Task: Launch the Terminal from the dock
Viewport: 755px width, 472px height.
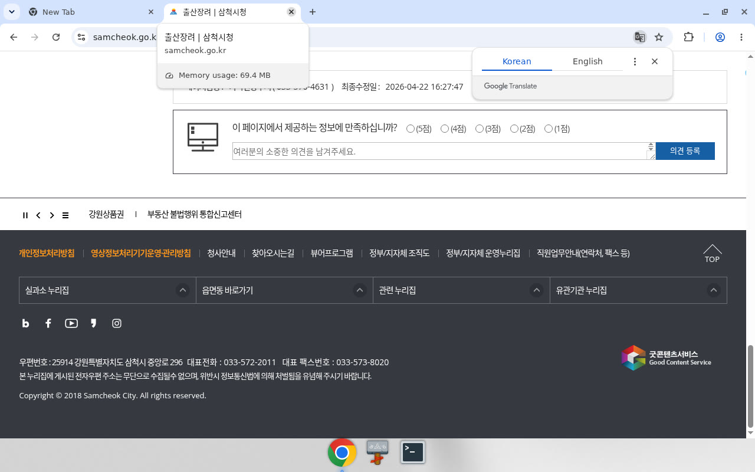Action: coord(413,453)
